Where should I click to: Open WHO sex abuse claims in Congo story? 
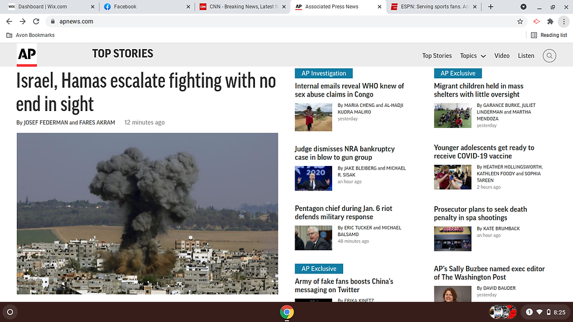tap(350, 90)
